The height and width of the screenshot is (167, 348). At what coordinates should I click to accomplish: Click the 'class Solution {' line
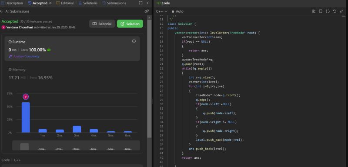coord(182,24)
